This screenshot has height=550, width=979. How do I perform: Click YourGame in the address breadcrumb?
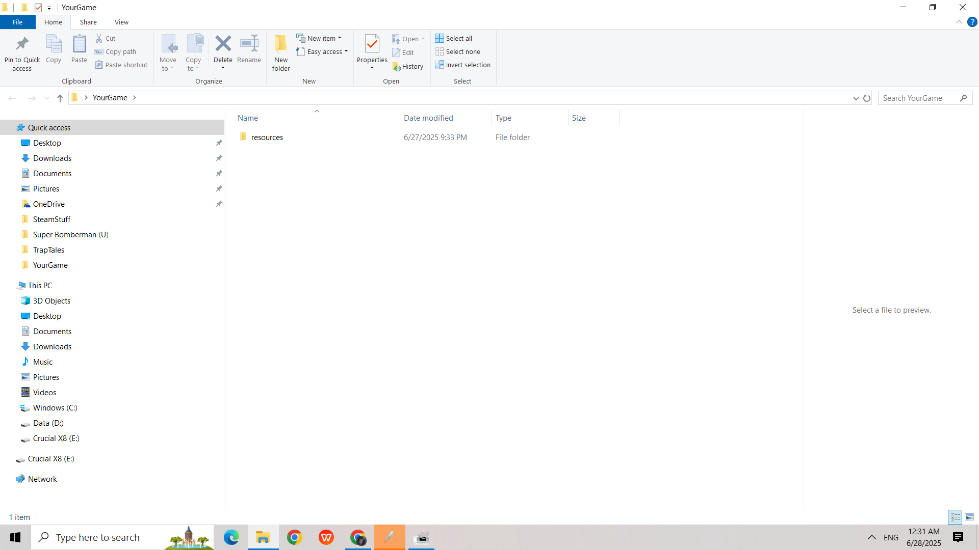110,98
